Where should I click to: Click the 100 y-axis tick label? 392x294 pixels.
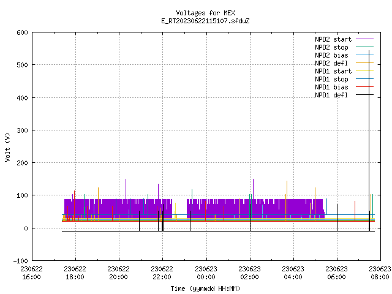pyautogui.click(x=22, y=195)
